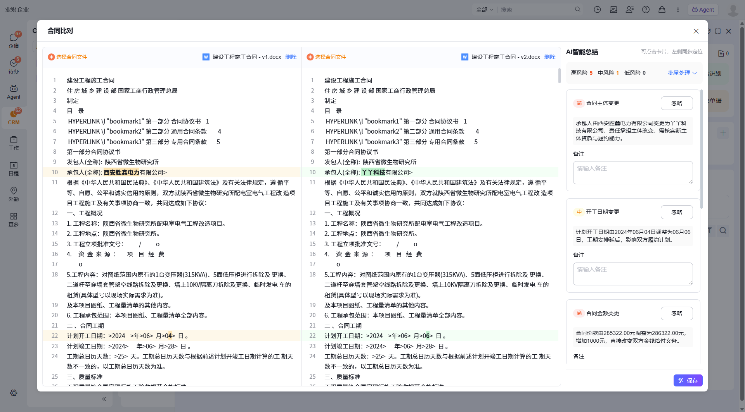
Task: Collapse sidebar with double-chevron icon
Action: [x=104, y=399]
